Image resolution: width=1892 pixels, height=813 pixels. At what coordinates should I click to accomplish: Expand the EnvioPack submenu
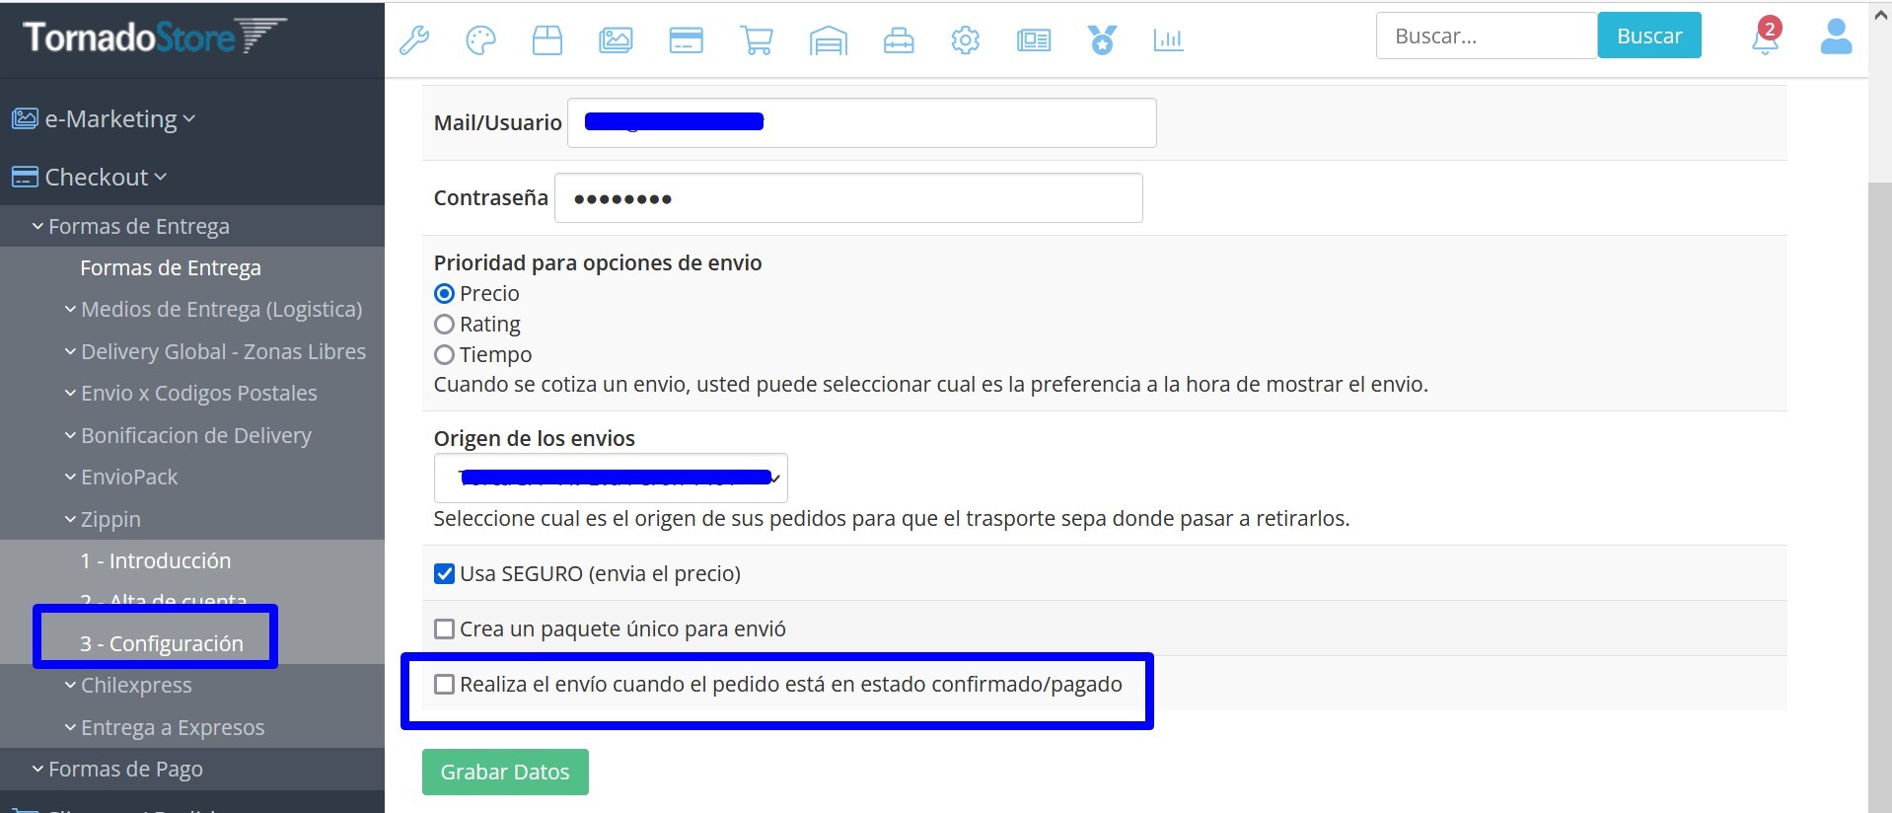coord(120,478)
